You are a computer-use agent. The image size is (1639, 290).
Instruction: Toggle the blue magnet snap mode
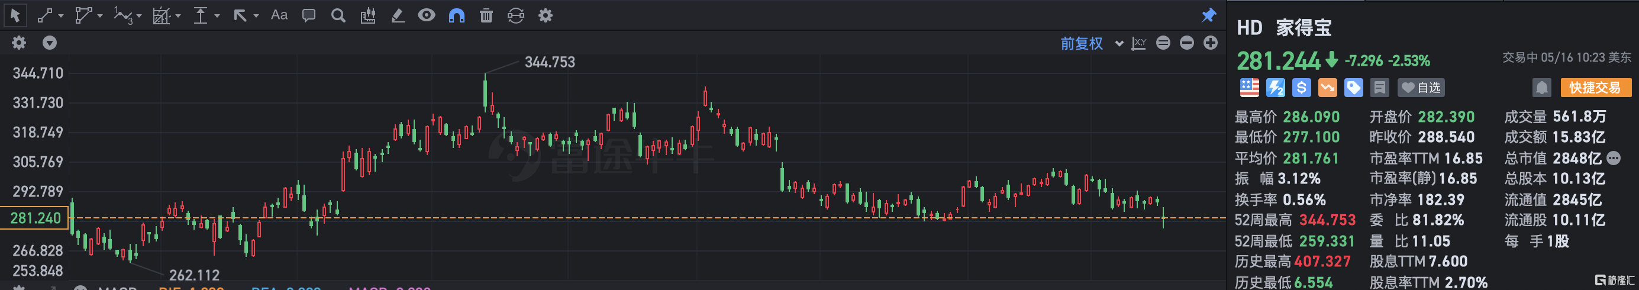[x=456, y=15]
